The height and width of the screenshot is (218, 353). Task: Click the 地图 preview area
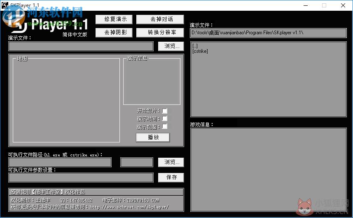click(66, 100)
